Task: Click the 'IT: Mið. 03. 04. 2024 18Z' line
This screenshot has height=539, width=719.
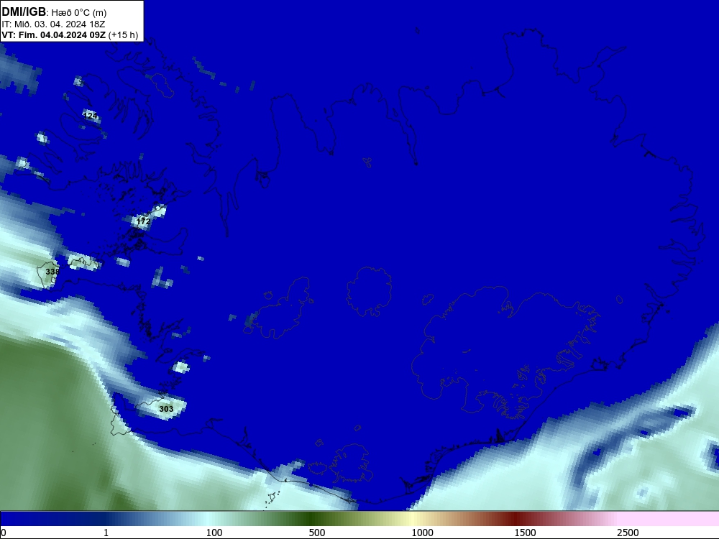Action: tap(52, 24)
